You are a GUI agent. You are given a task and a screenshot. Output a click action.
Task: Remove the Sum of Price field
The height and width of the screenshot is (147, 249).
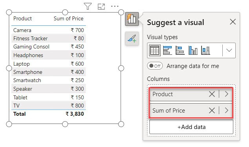212,110
